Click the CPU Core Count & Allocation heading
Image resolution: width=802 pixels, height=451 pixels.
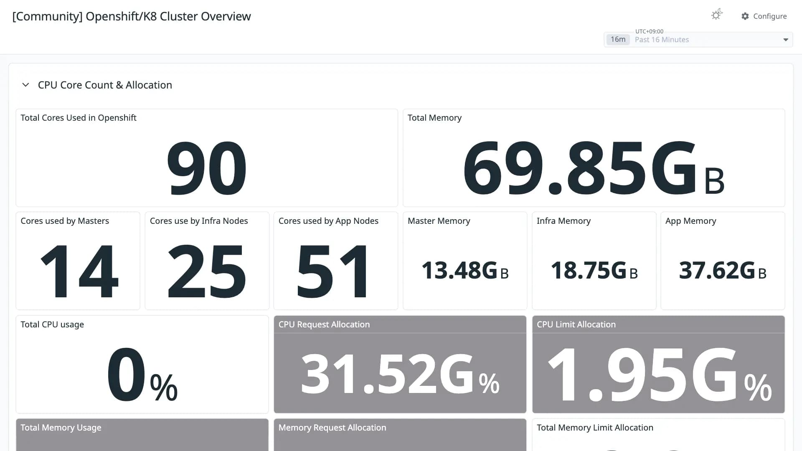coord(105,85)
